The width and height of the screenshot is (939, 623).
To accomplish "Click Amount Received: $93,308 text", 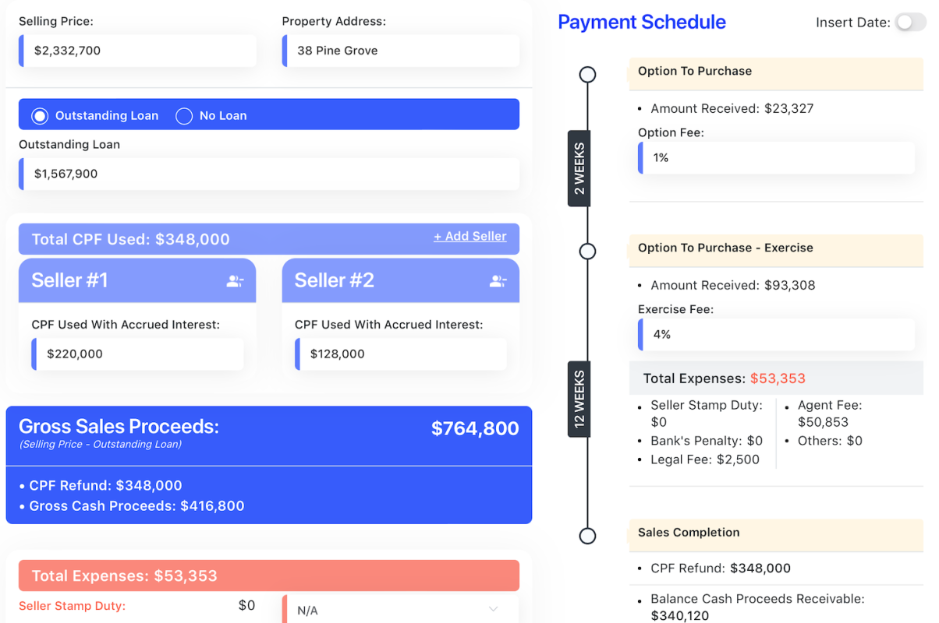I will pyautogui.click(x=733, y=285).
